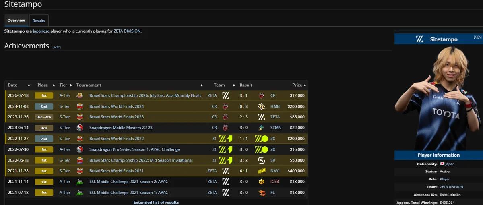Switch to the Overview tab
The image size is (483, 205).
[16, 21]
